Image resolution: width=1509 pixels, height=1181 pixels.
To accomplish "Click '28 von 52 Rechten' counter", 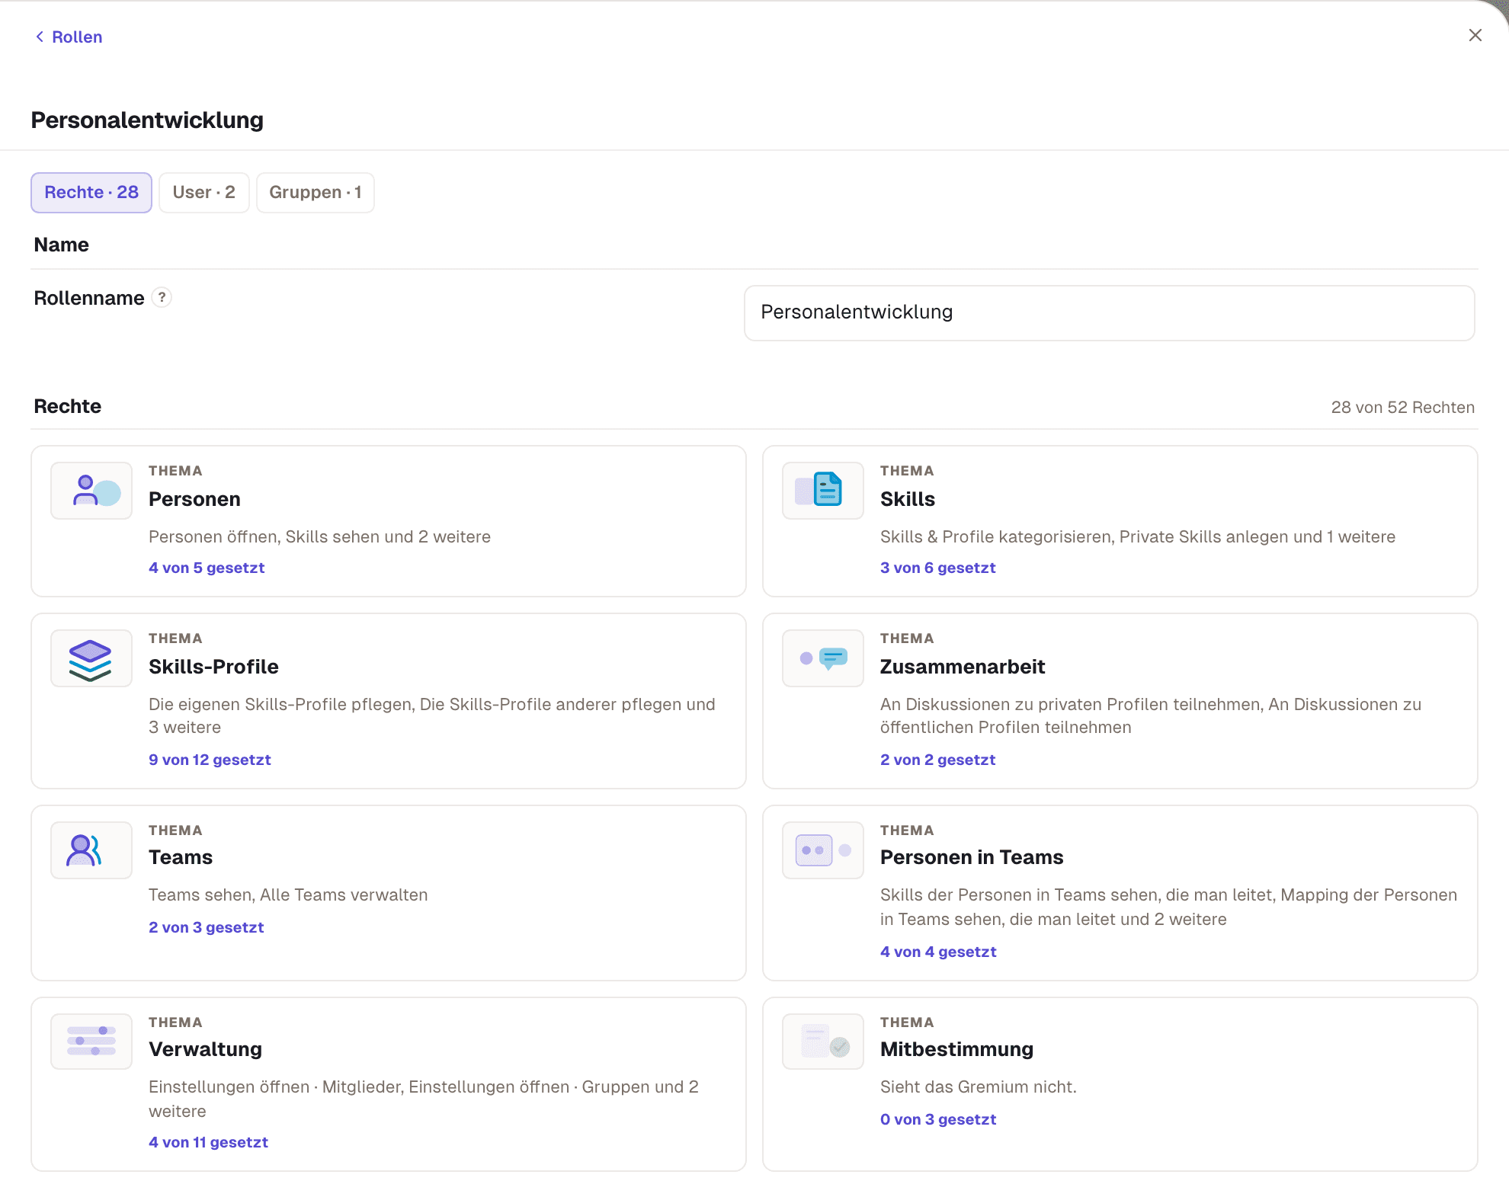I will pos(1402,407).
